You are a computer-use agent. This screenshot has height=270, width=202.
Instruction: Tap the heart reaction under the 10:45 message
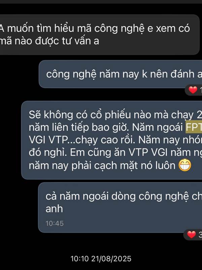(191, 235)
